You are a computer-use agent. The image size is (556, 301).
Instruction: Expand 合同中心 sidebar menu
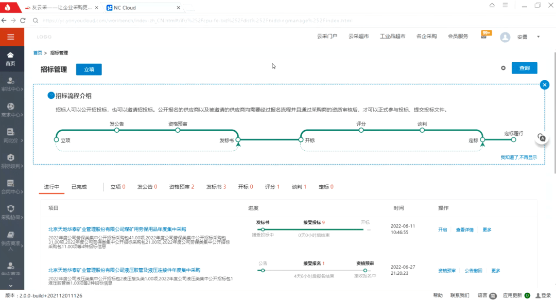[x=10, y=187]
